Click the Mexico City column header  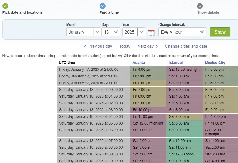pos(215,63)
